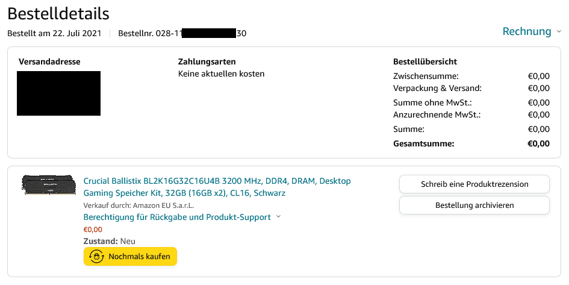Click the Bestelldetails page heading
The height and width of the screenshot is (285, 569).
pyautogui.click(x=58, y=14)
